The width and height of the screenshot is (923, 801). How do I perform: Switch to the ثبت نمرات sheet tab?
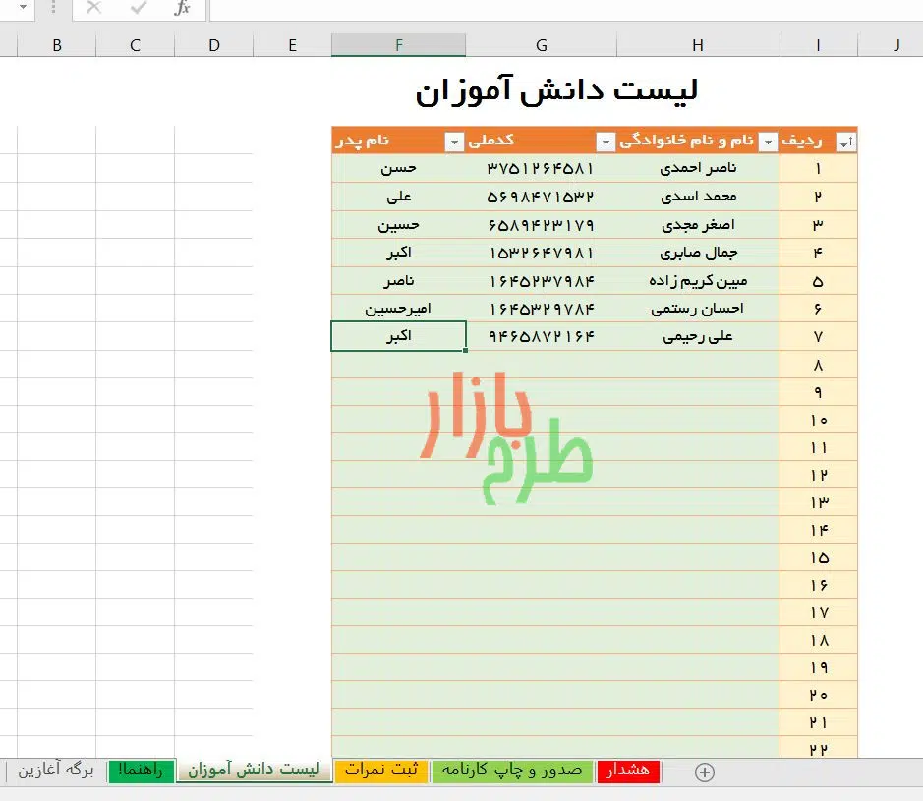point(381,771)
